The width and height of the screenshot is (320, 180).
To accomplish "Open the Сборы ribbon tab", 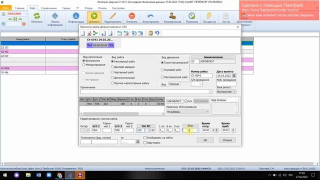I will click(88, 8).
